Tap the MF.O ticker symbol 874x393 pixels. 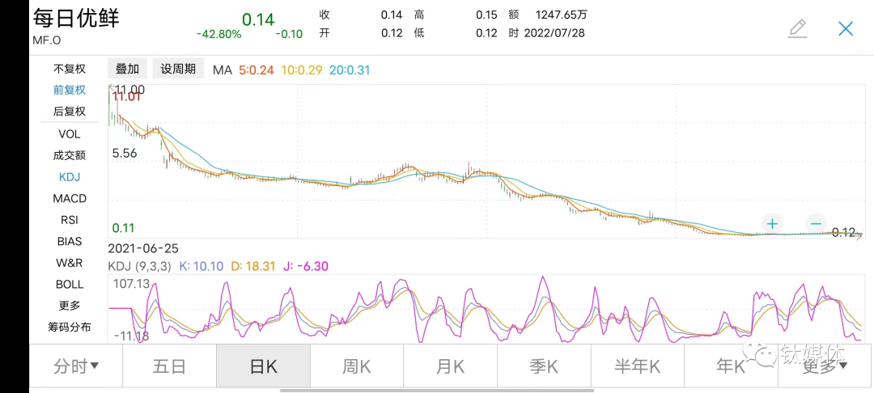46,40
